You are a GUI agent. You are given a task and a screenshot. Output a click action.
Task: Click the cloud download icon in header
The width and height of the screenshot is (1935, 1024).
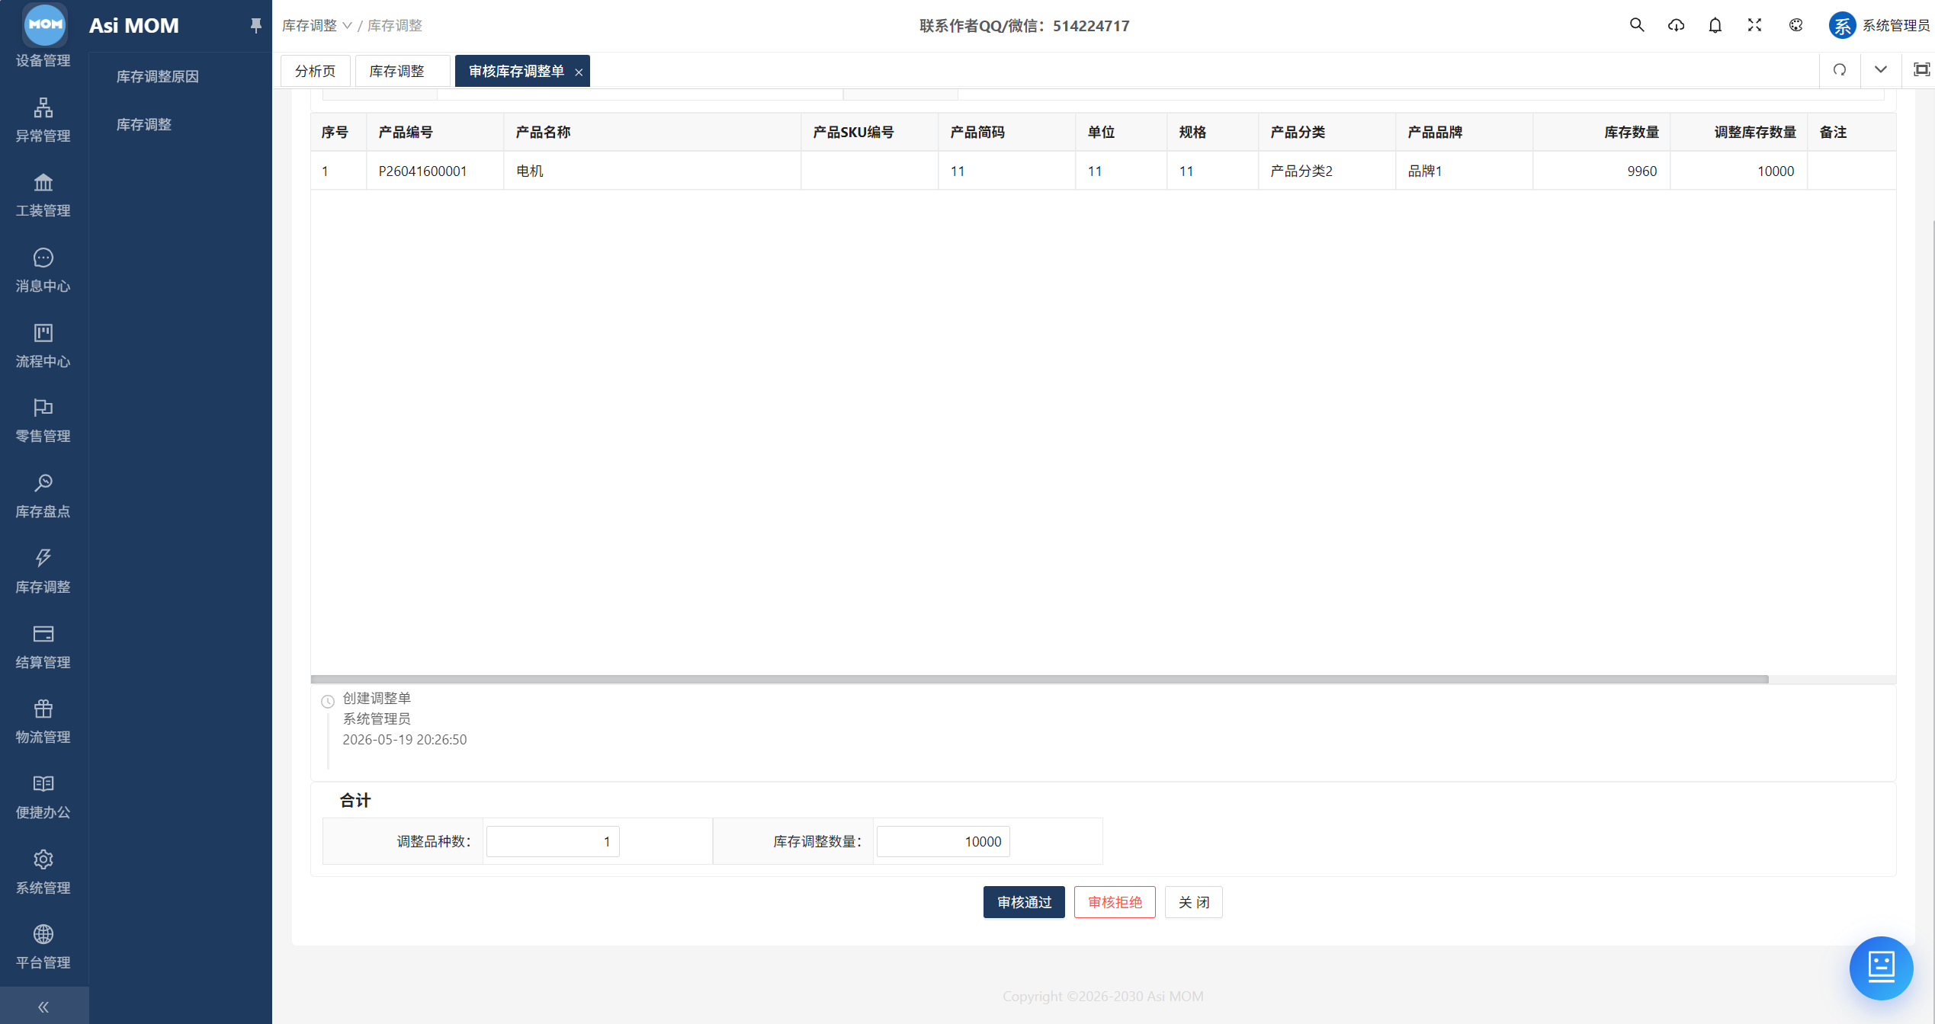coord(1676,25)
